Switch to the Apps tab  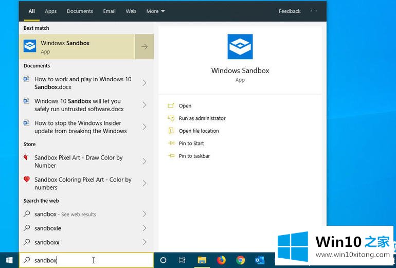[51, 11]
